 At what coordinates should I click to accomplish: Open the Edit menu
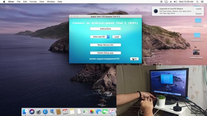25,2
